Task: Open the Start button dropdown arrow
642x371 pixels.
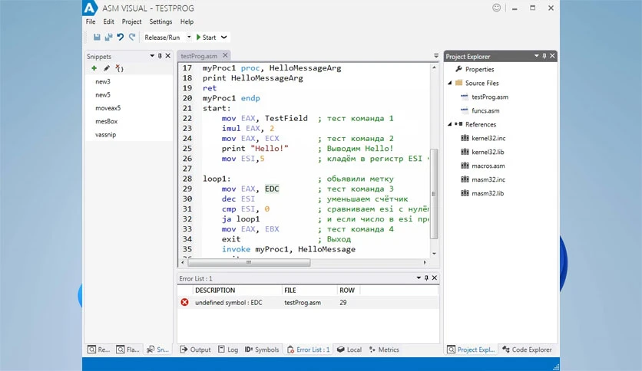Action: point(224,38)
